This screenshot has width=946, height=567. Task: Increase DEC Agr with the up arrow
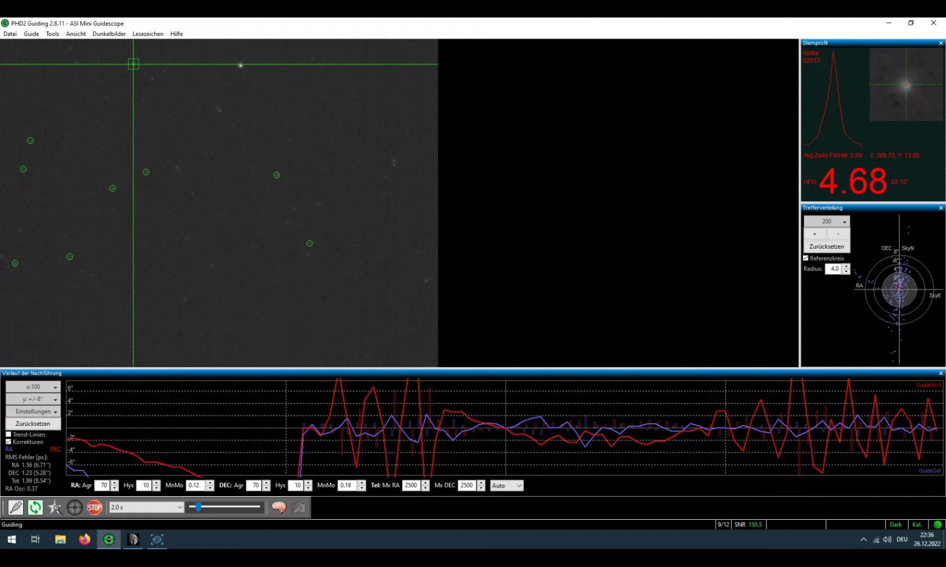coord(267,483)
